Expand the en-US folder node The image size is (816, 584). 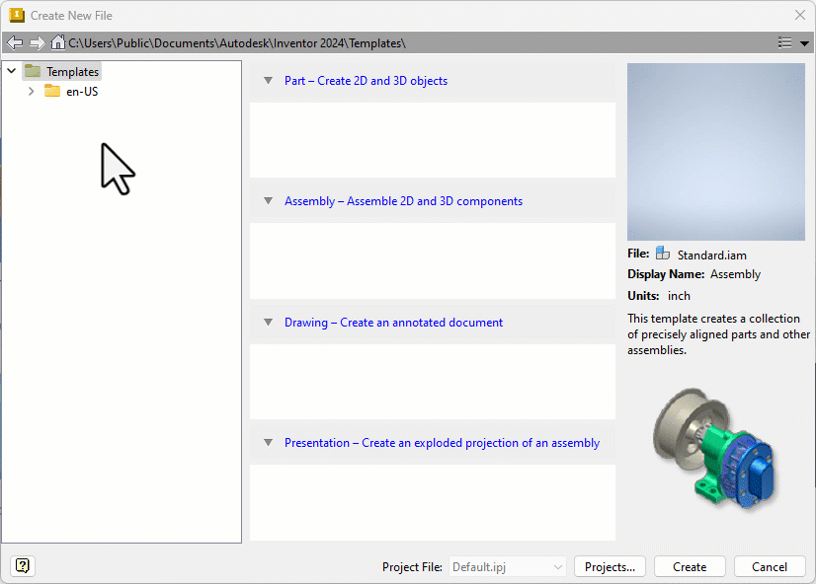click(x=32, y=92)
